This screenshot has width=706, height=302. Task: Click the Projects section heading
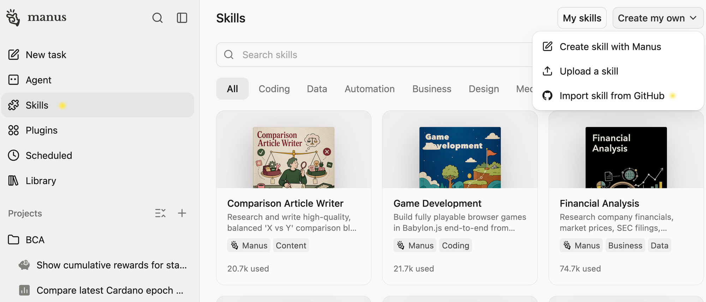pyautogui.click(x=25, y=213)
